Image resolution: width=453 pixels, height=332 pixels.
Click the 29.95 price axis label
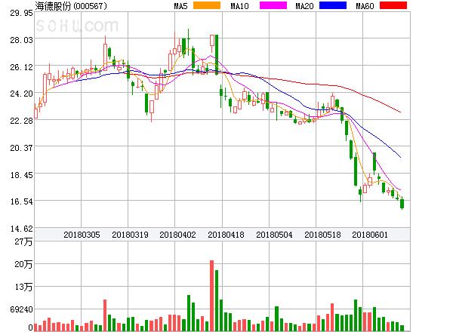click(x=21, y=13)
